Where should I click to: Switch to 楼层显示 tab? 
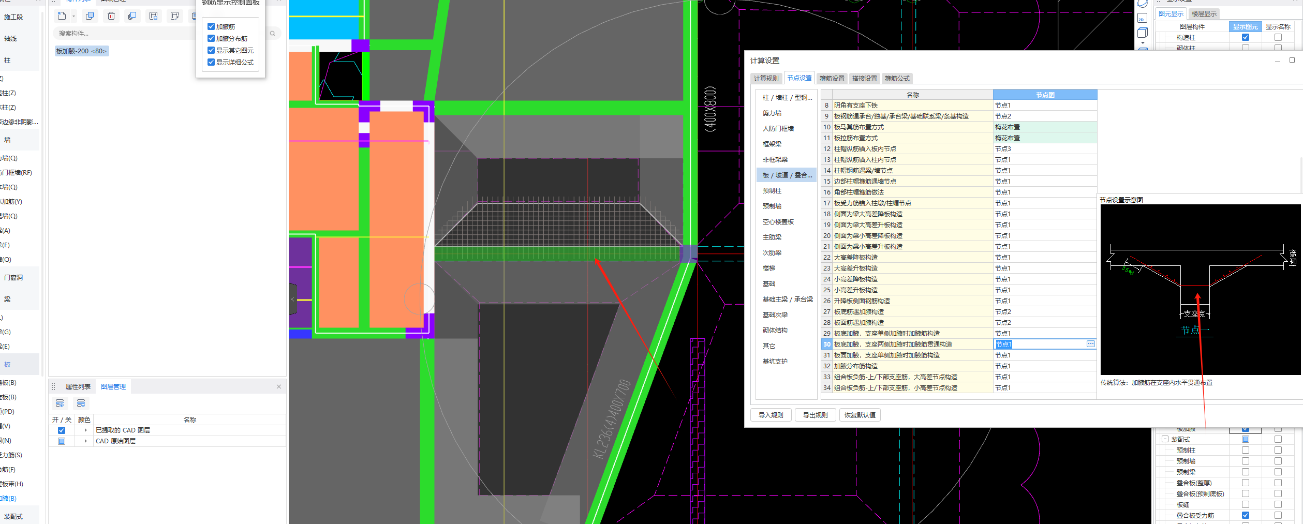1204,13
